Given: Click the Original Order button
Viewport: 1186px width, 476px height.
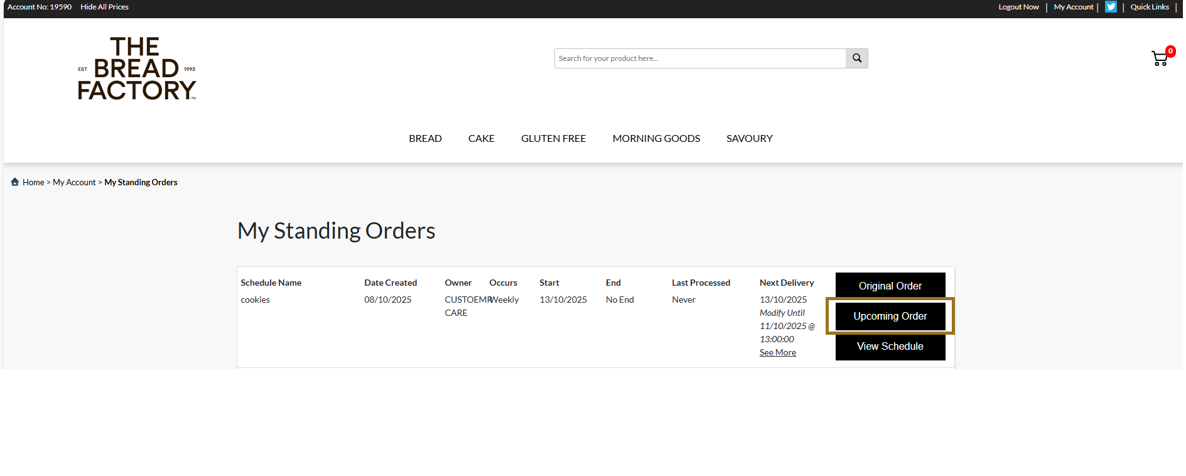Looking at the screenshot, I should [x=890, y=286].
